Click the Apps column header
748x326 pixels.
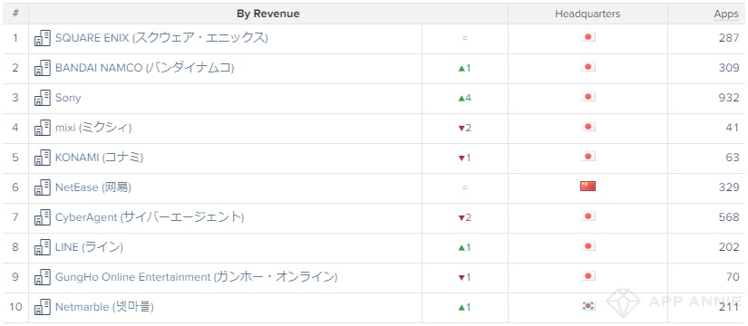click(x=726, y=14)
